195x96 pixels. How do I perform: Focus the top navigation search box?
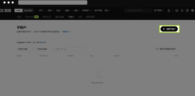coord(138,10)
